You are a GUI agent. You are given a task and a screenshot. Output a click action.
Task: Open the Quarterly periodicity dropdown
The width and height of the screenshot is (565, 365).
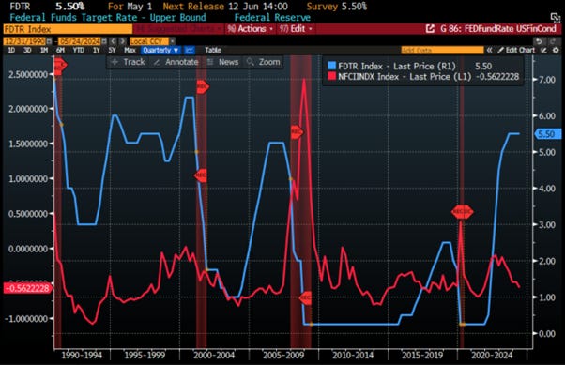pos(160,50)
